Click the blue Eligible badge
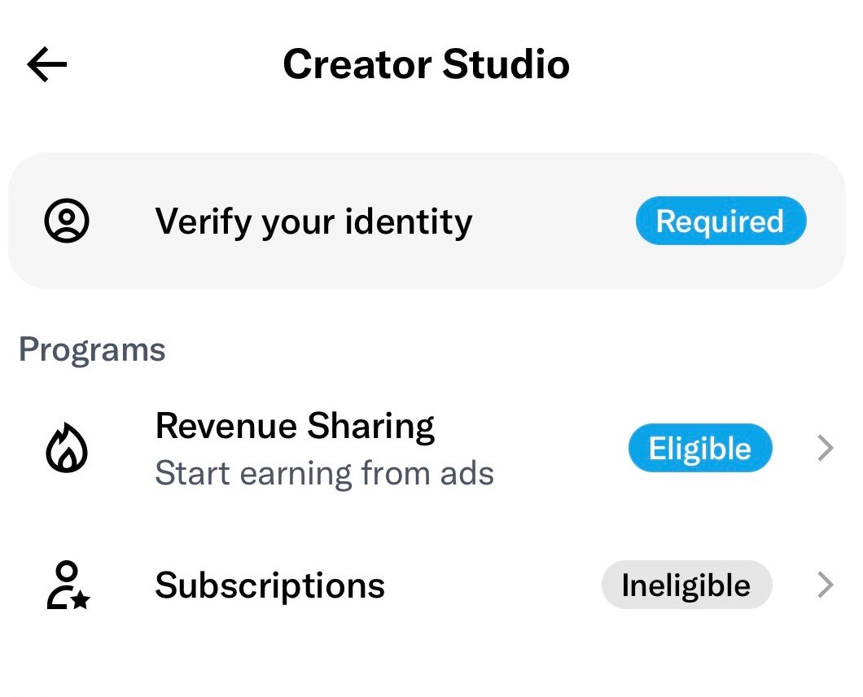 [x=700, y=448]
